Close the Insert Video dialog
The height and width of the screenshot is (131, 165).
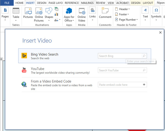[x=160, y=32]
